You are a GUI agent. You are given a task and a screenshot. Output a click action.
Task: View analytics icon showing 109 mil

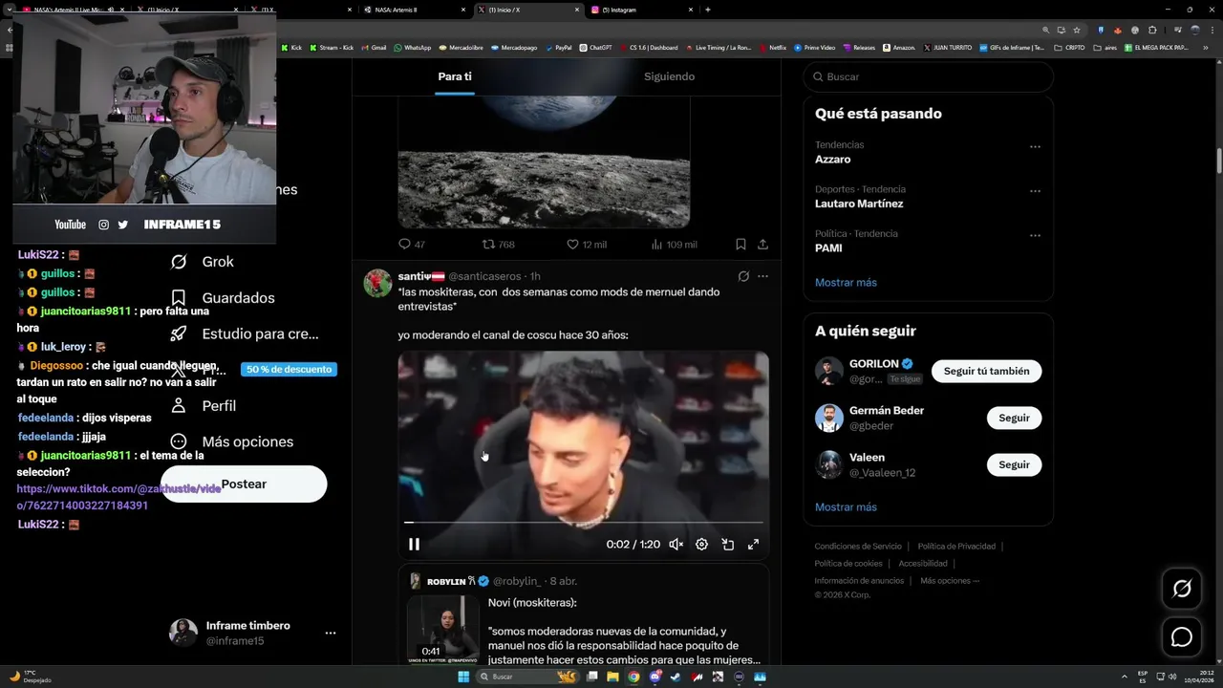coord(656,245)
